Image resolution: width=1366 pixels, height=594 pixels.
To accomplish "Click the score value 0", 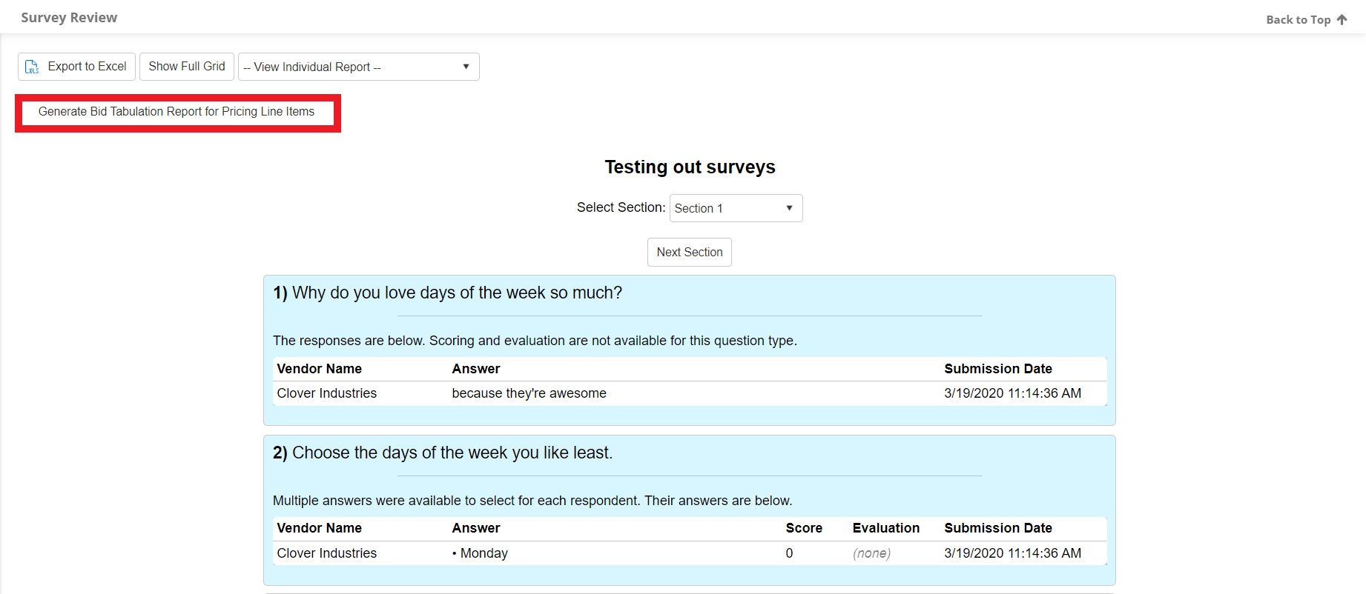I will tap(789, 553).
